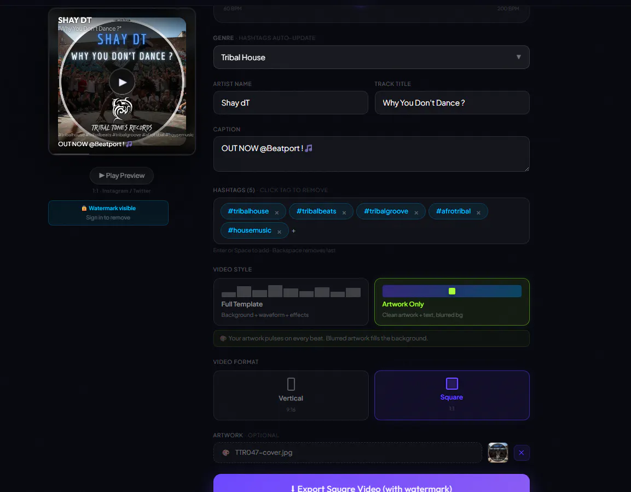Click the #tribalhouse tag label
The image size is (631, 492).
(x=248, y=211)
